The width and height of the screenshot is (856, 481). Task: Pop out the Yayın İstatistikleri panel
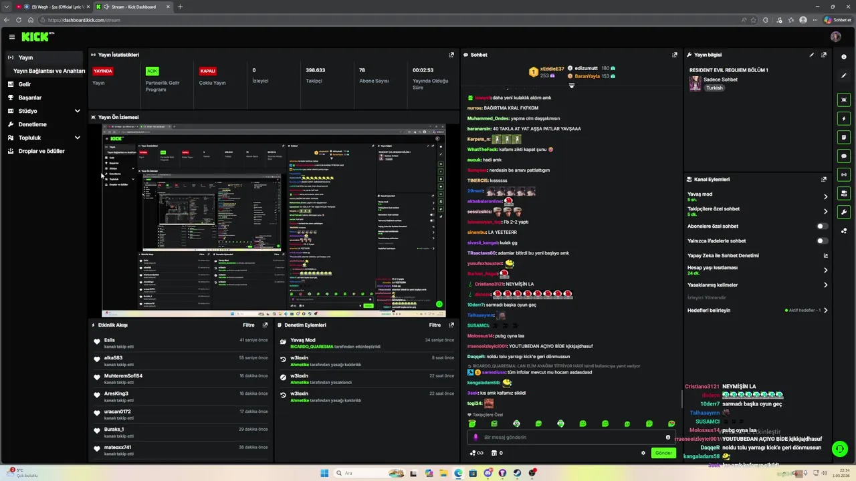pos(451,55)
